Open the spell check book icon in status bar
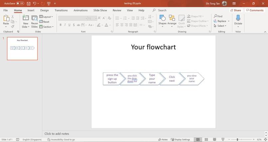This screenshot has width=268, height=142. point(18,140)
